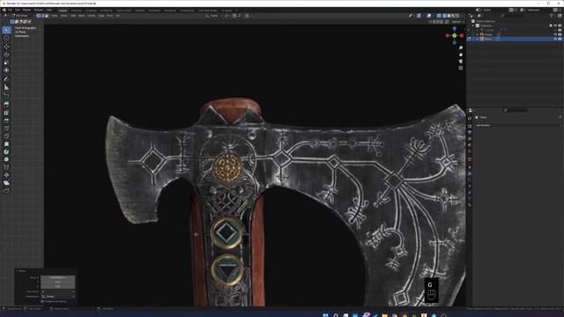The image size is (564, 317).
Task: Select the Inset Faces tool
Action: coord(6,113)
